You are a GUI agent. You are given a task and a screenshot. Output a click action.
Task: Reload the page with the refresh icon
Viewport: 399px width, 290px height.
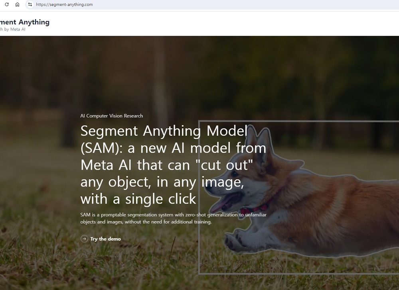click(6, 4)
